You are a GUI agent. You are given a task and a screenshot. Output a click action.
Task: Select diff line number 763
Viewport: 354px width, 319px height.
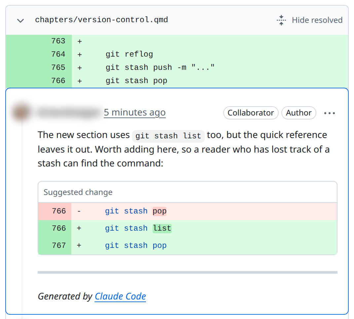pos(58,41)
